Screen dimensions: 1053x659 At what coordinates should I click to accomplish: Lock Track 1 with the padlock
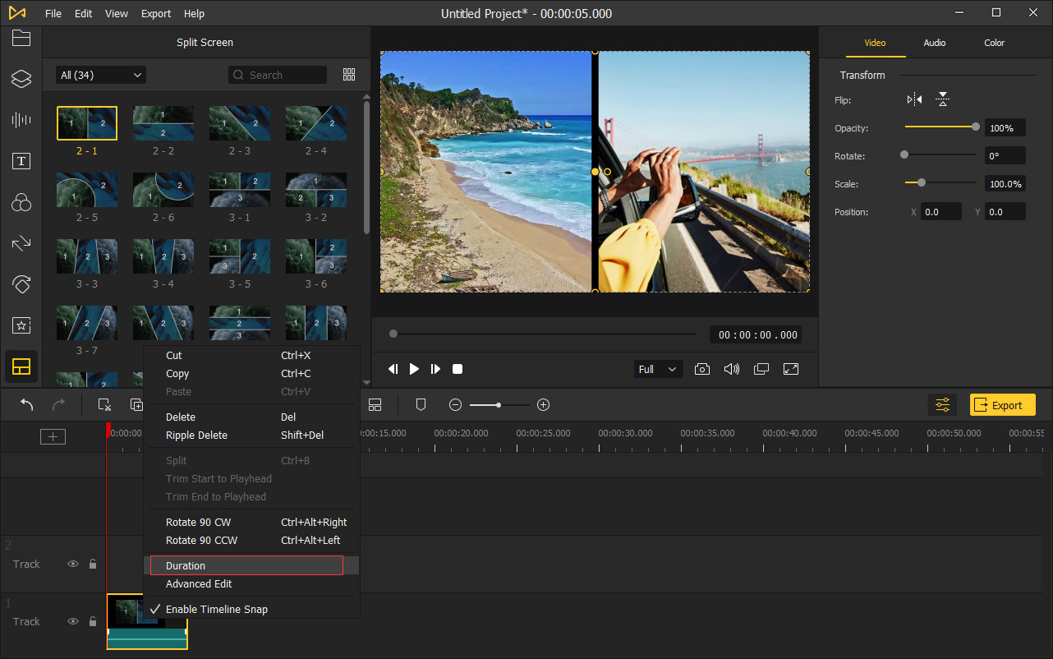[92, 621]
